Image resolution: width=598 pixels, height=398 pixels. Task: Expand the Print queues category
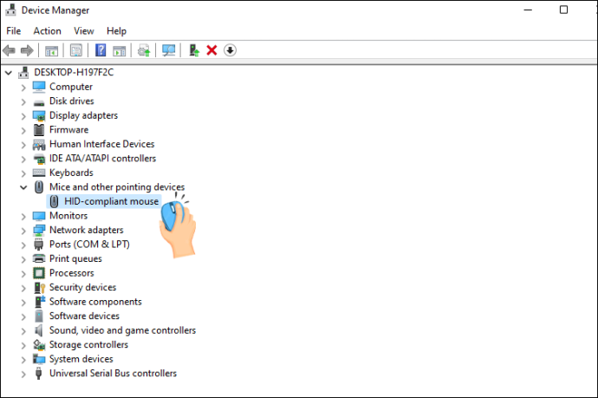click(23, 259)
